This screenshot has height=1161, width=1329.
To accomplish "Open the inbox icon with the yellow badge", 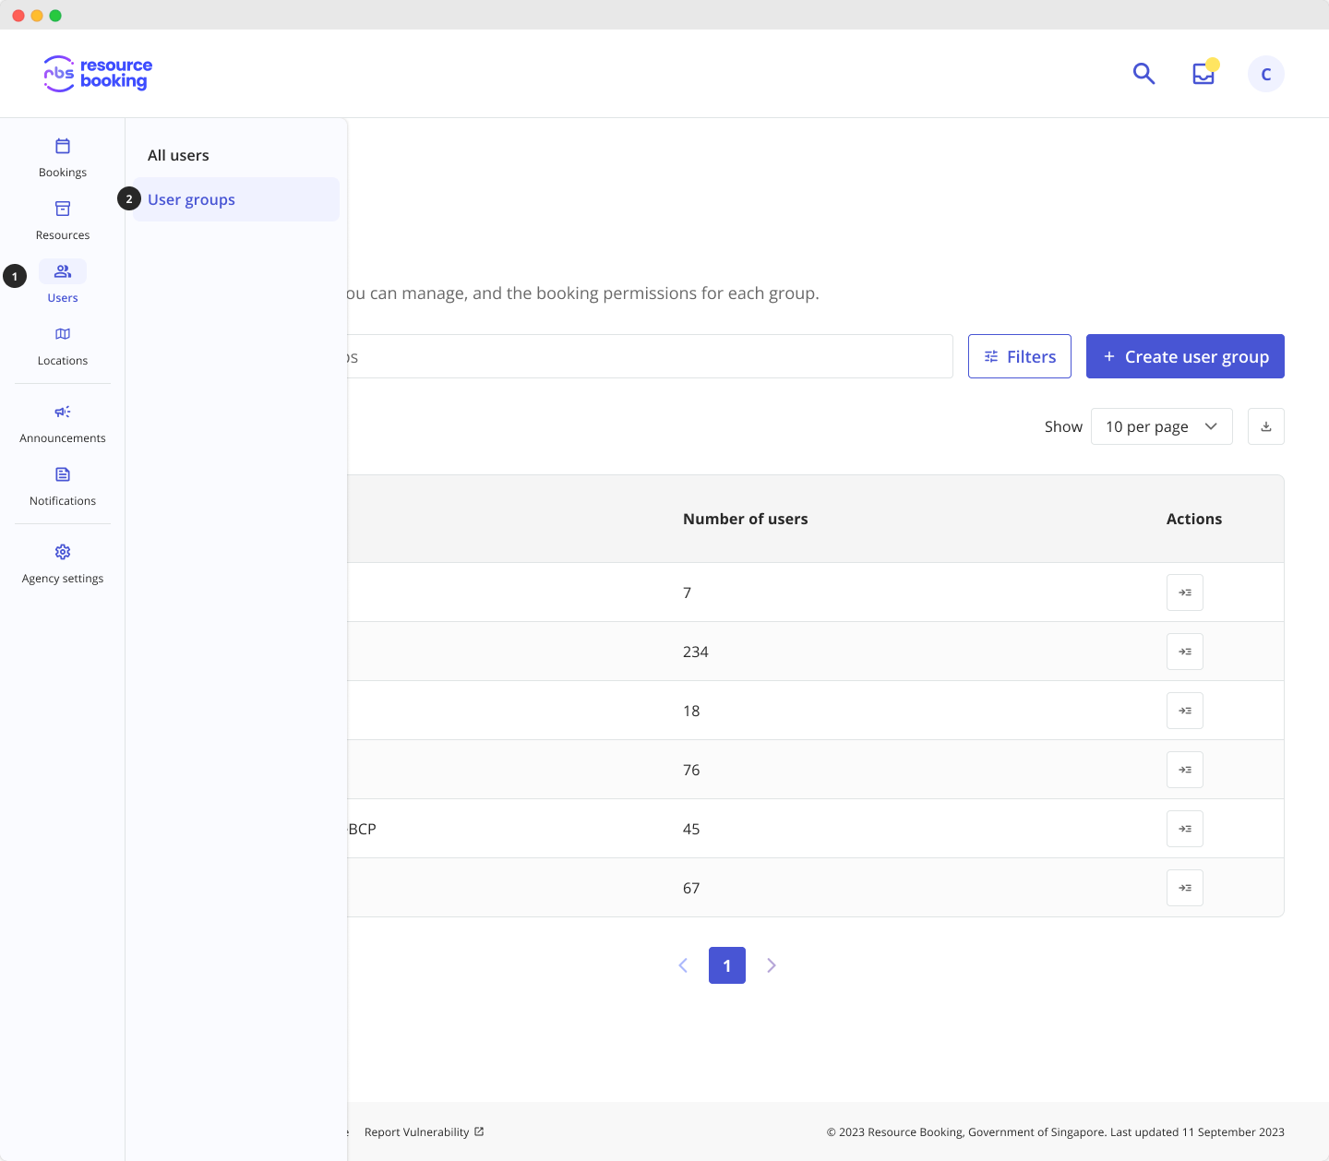I will click(1203, 74).
